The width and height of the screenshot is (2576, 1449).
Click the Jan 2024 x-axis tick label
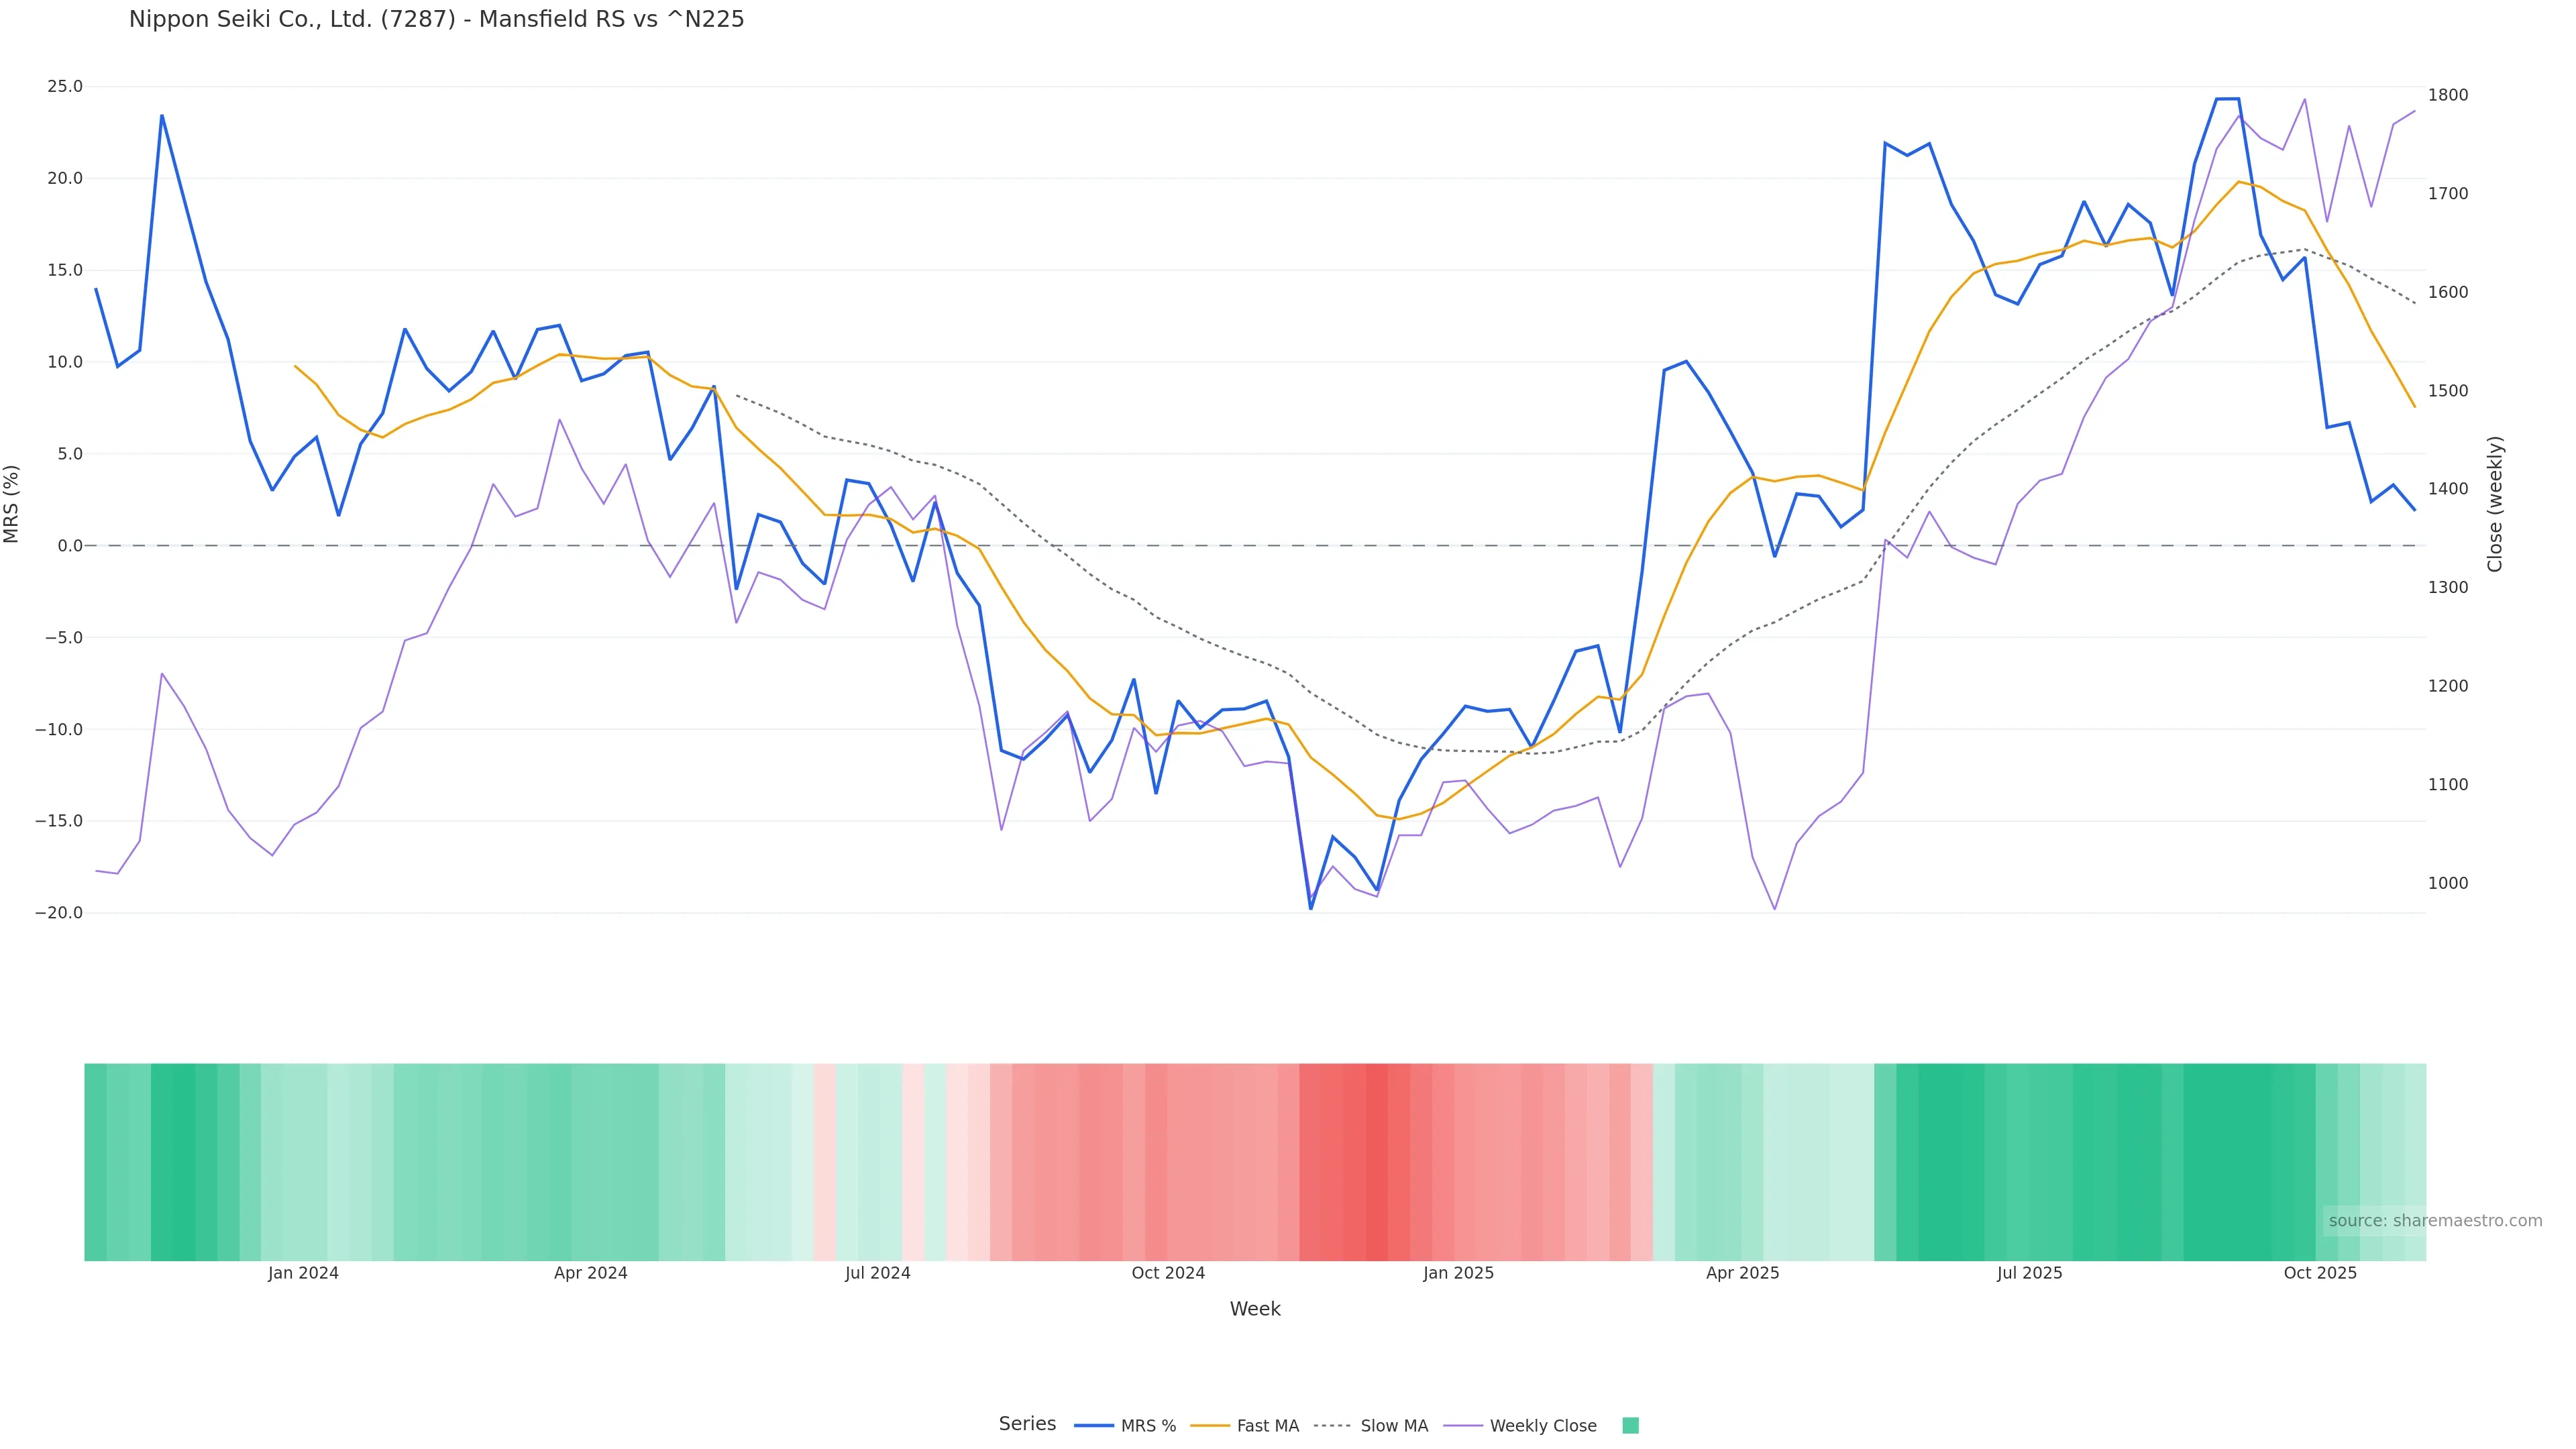click(x=303, y=1273)
